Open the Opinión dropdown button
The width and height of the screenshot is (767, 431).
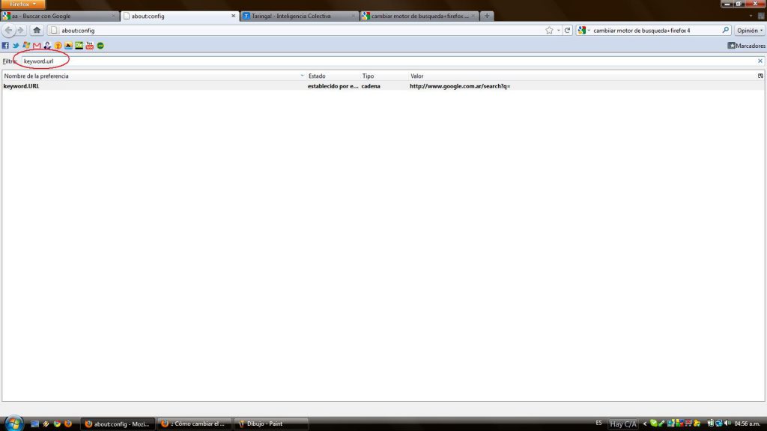pyautogui.click(x=749, y=31)
